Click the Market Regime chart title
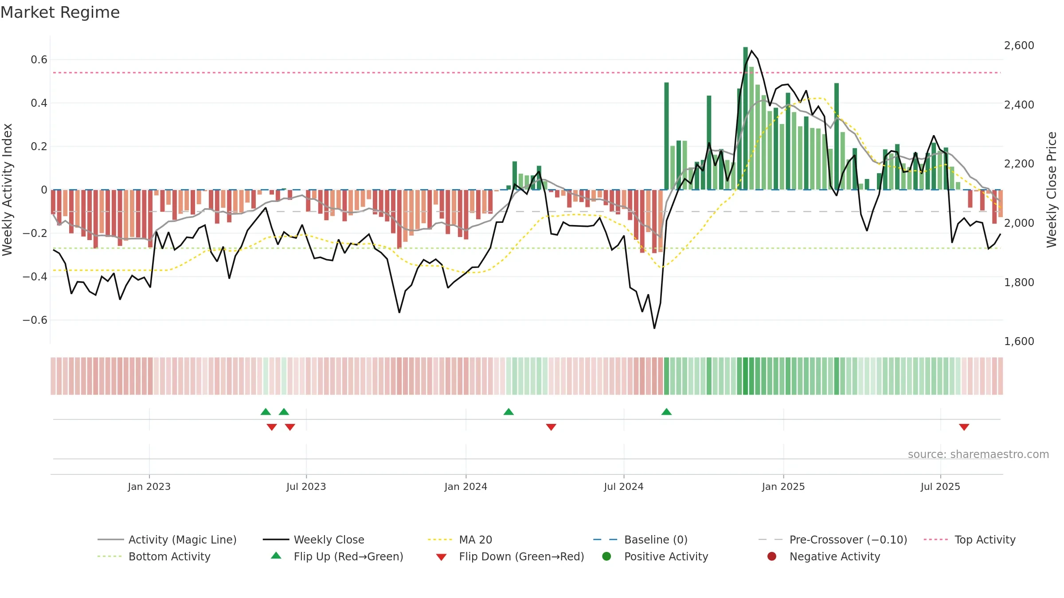This screenshot has width=1064, height=598. pyautogui.click(x=60, y=12)
